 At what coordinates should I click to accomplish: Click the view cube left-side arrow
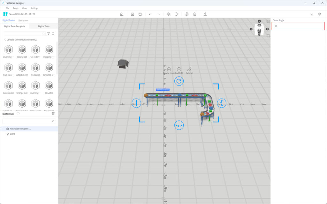tap(251, 29)
